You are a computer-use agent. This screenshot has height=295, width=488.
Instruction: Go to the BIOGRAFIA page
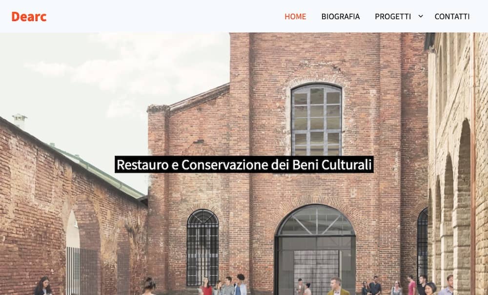click(341, 17)
